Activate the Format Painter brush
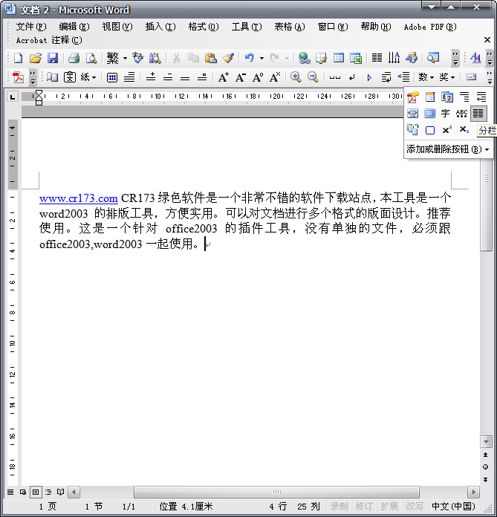Viewport: 497px width, 517px height. point(228,58)
